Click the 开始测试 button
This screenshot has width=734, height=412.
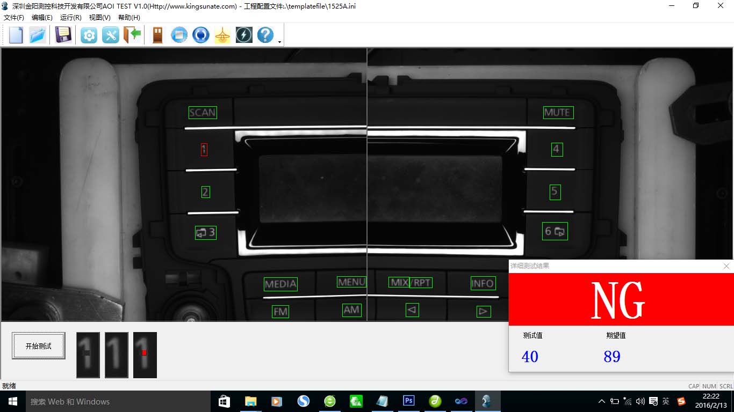click(39, 346)
